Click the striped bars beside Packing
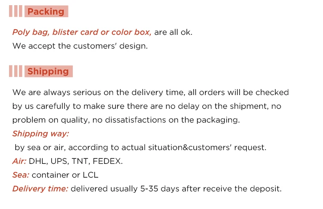The width and height of the screenshot is (323, 209). [16, 12]
